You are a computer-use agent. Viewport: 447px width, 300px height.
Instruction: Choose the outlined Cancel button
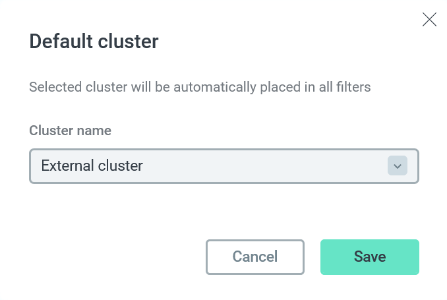[255, 256]
